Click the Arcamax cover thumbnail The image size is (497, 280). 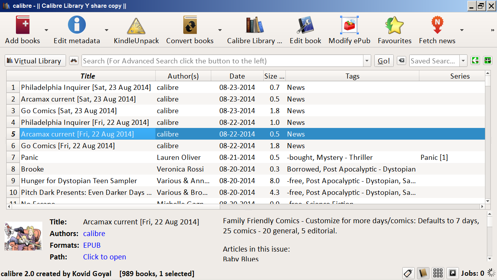pyautogui.click(x=23, y=236)
